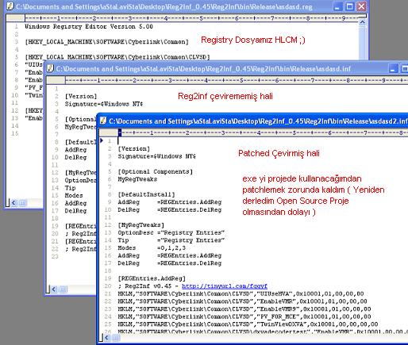The height and width of the screenshot is (345, 408).
Task: Click the HKLM line containing "EnableVMR" on line 22
Action: point(243,301)
